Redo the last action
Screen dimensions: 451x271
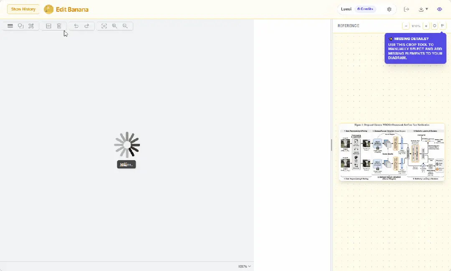tap(87, 26)
